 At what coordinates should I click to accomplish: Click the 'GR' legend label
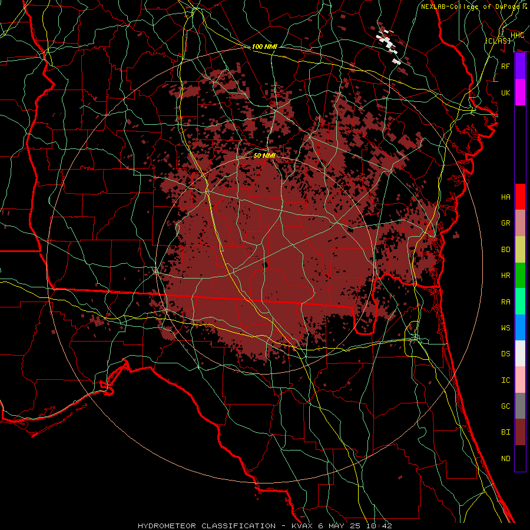[506, 223]
